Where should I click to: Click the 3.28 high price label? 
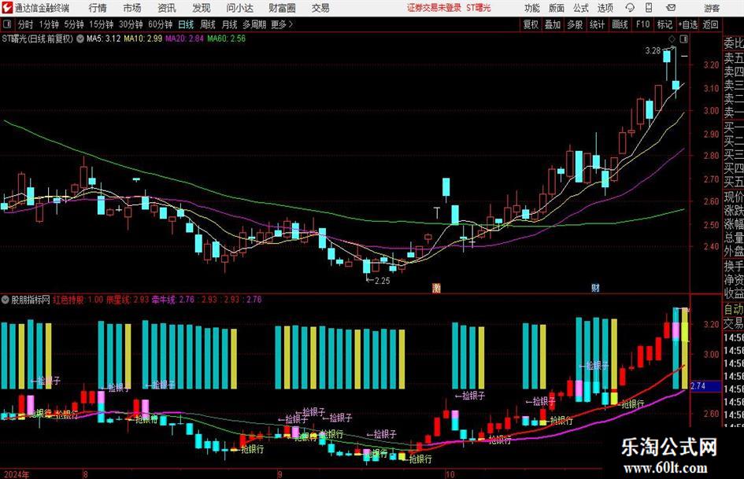[653, 50]
